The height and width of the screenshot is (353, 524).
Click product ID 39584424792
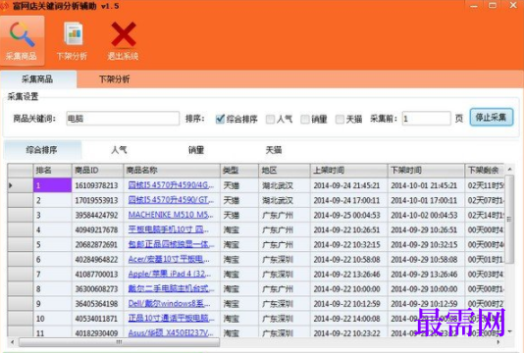(x=96, y=215)
